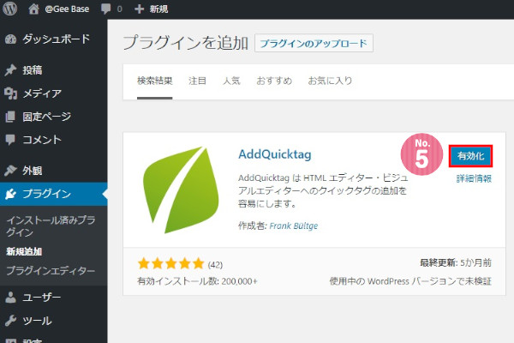This screenshot has width=514, height=343.
Task: Click the 投稿 pushpin icon
Action: click(x=10, y=70)
